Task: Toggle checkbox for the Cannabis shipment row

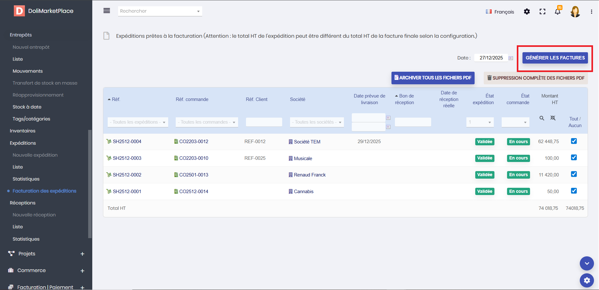Action: click(x=574, y=191)
